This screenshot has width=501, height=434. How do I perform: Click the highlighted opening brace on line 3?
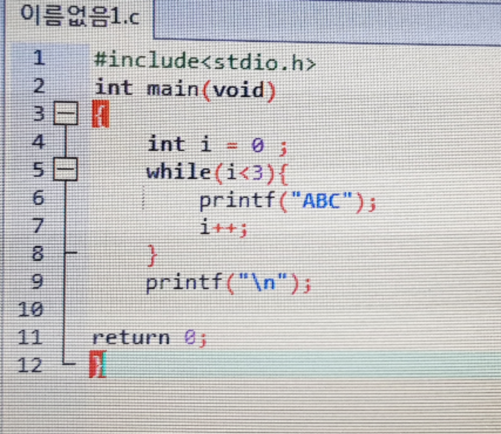(x=99, y=117)
